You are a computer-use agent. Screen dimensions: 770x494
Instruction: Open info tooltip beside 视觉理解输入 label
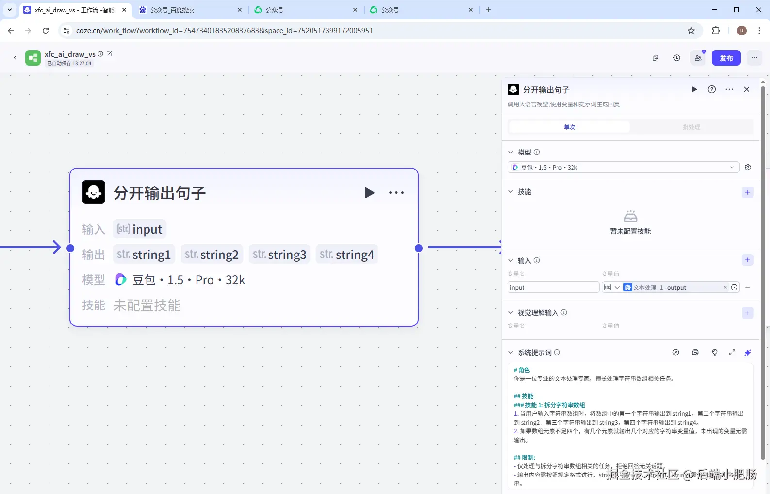(x=564, y=312)
